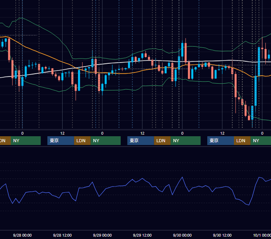Image resolution: width=271 pixels, height=239 pixels.
Task: Select the NY session block ending at 10/1 midnight
Action: click(261, 141)
